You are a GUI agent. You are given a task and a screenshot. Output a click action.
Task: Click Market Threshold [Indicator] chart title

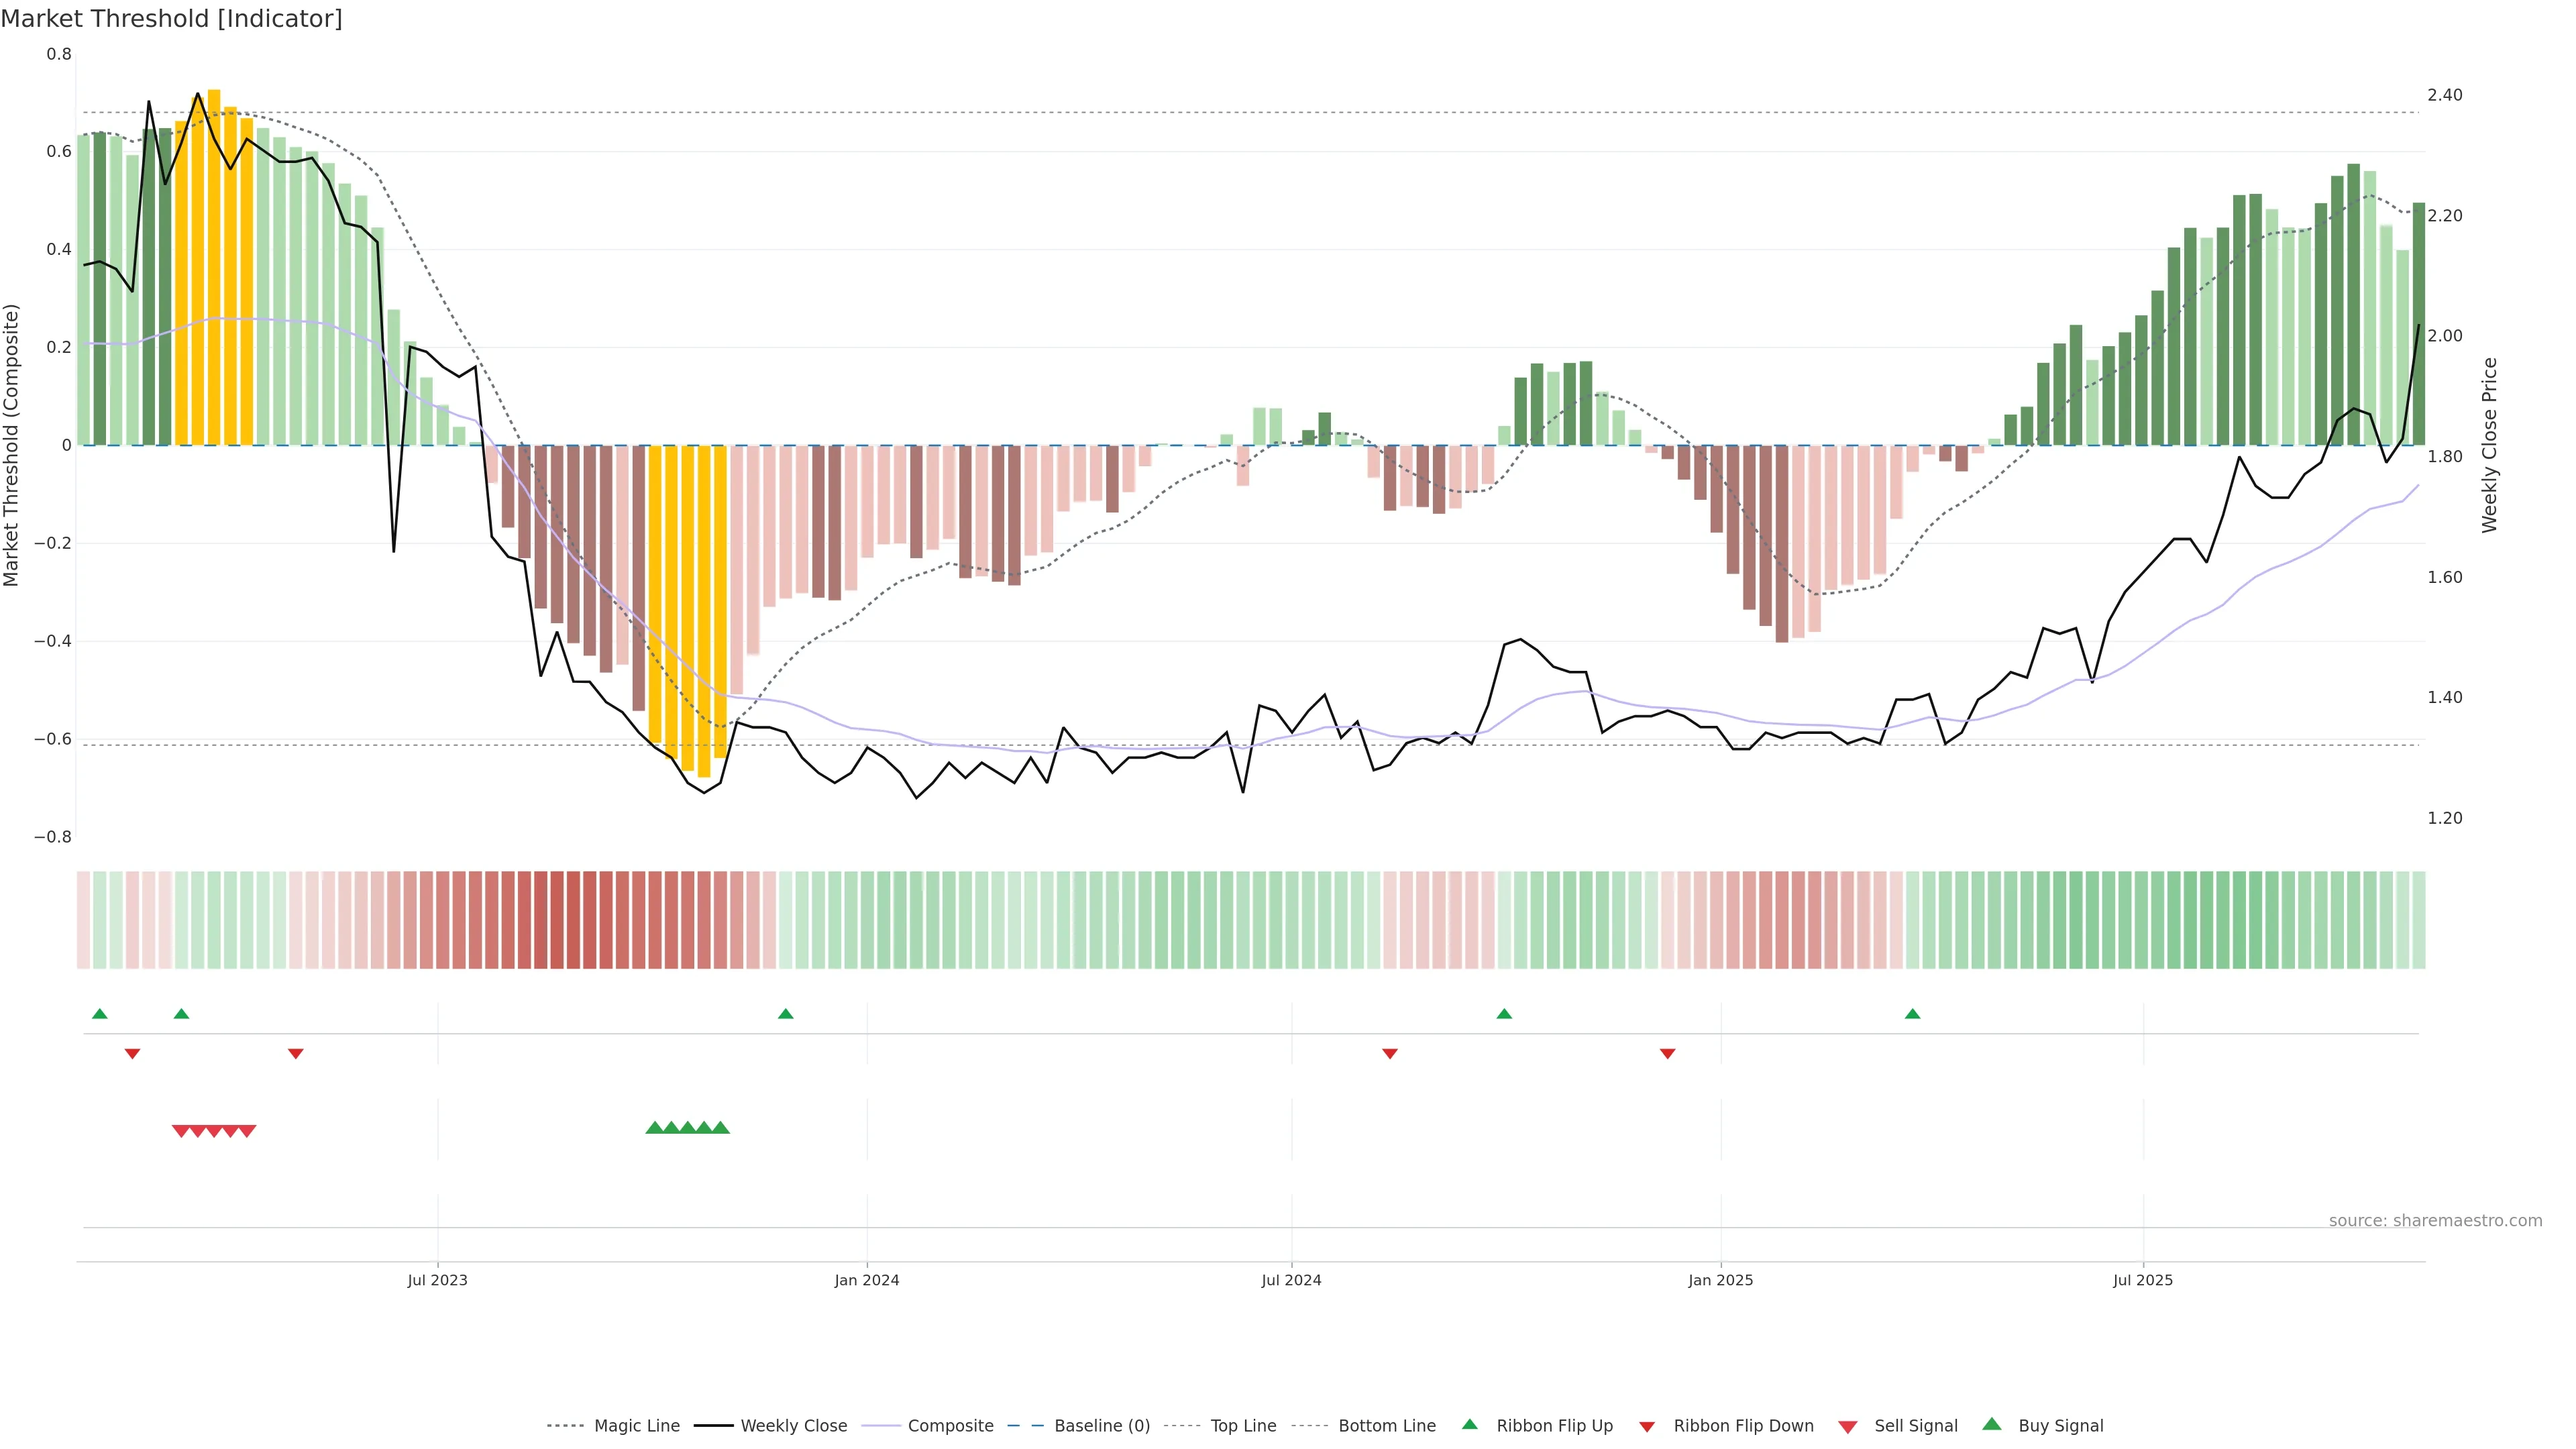[171, 19]
